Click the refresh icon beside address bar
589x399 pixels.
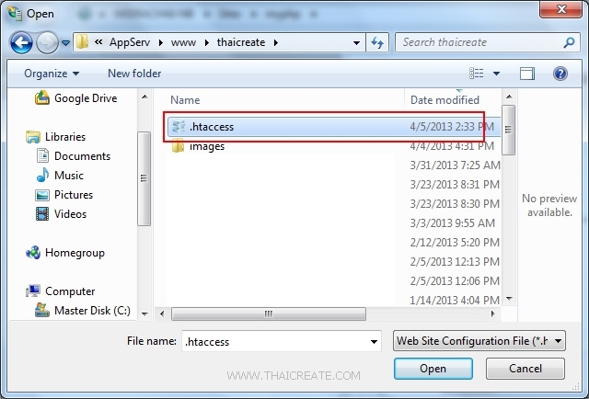pyautogui.click(x=377, y=42)
